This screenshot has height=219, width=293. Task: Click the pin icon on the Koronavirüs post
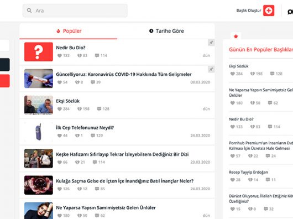[x=211, y=69]
